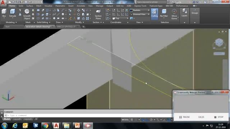Expand the Modeling panel
Screen dimensions: 230x129
(11, 22)
